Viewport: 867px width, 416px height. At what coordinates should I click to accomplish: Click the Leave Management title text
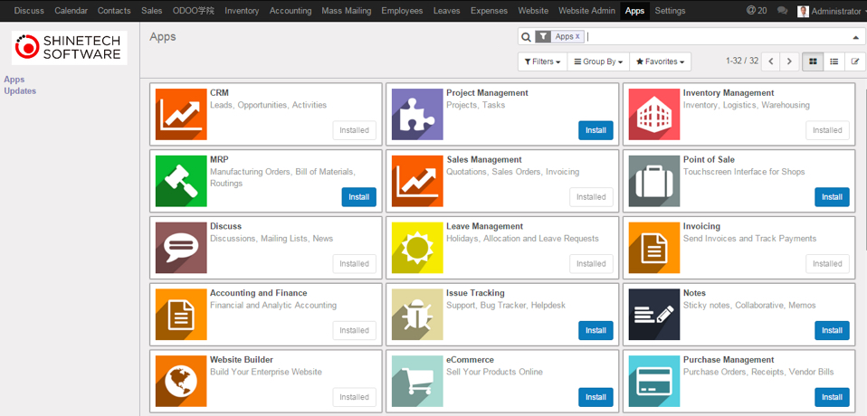coord(484,226)
